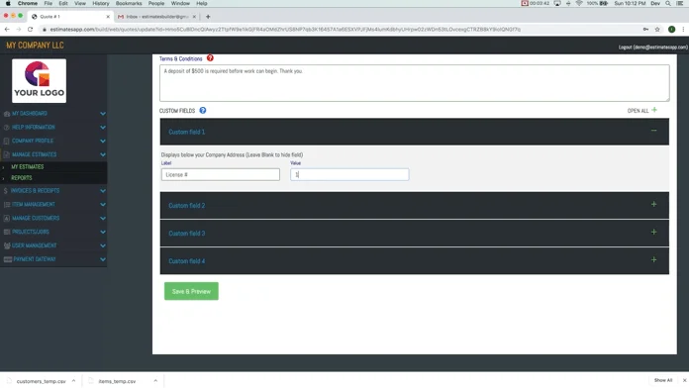Screen dimensions: 689x388
Task: Click the Payment Gateway card icon
Action: [8, 259]
